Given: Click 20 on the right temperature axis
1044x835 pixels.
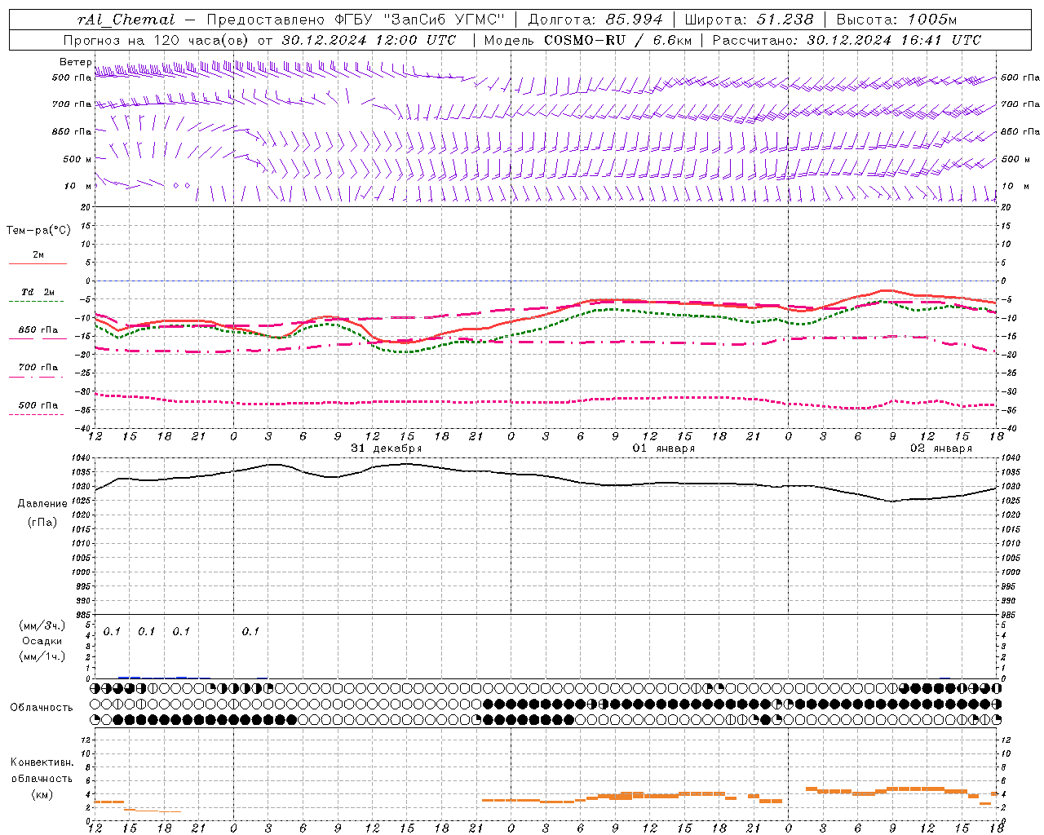Looking at the screenshot, I should tap(1006, 207).
